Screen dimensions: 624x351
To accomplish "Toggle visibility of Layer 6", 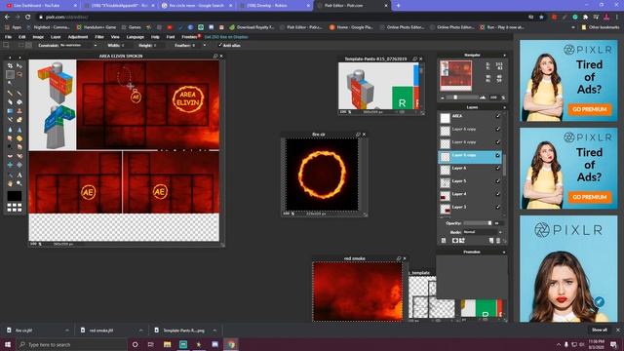I will pyautogui.click(x=497, y=169).
